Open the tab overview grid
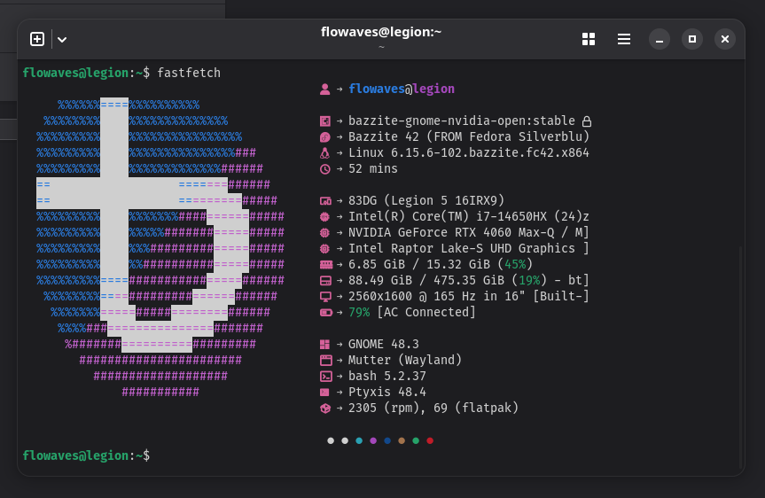 [589, 39]
